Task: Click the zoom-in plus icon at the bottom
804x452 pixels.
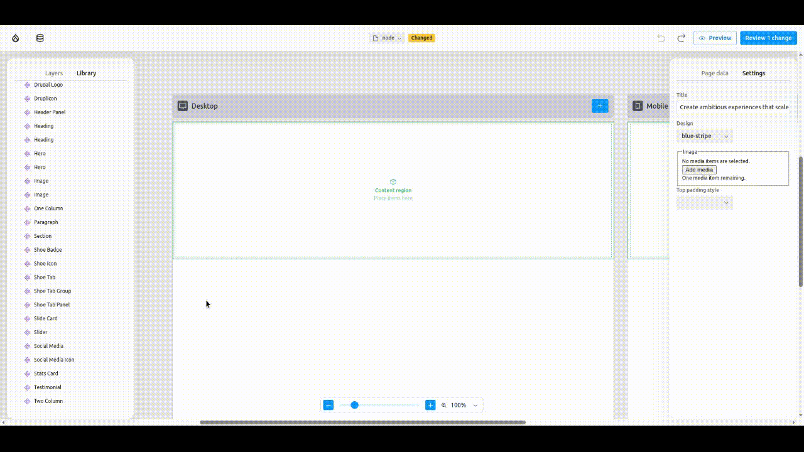Action: 430,405
